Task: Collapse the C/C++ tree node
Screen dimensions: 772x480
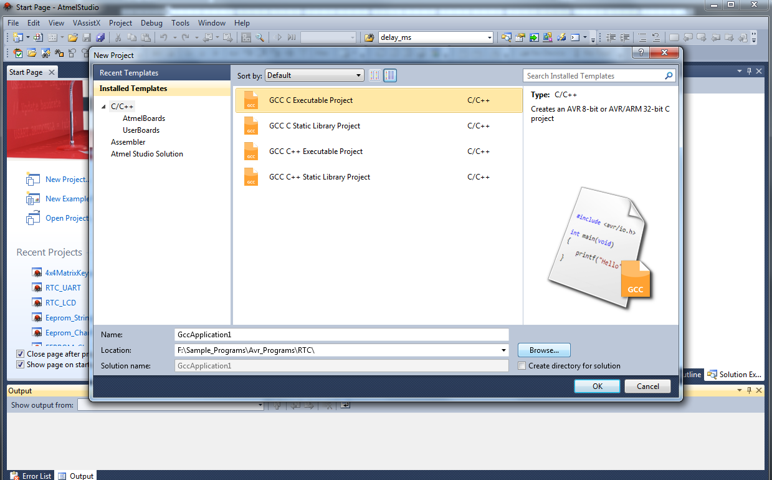Action: (x=104, y=107)
